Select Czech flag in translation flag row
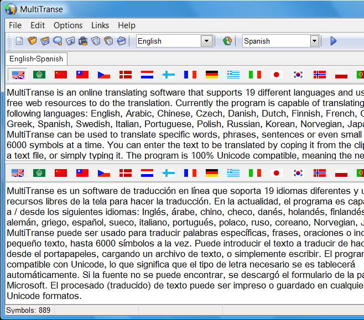Viewport: 364px width, 320px height. click(x=104, y=173)
